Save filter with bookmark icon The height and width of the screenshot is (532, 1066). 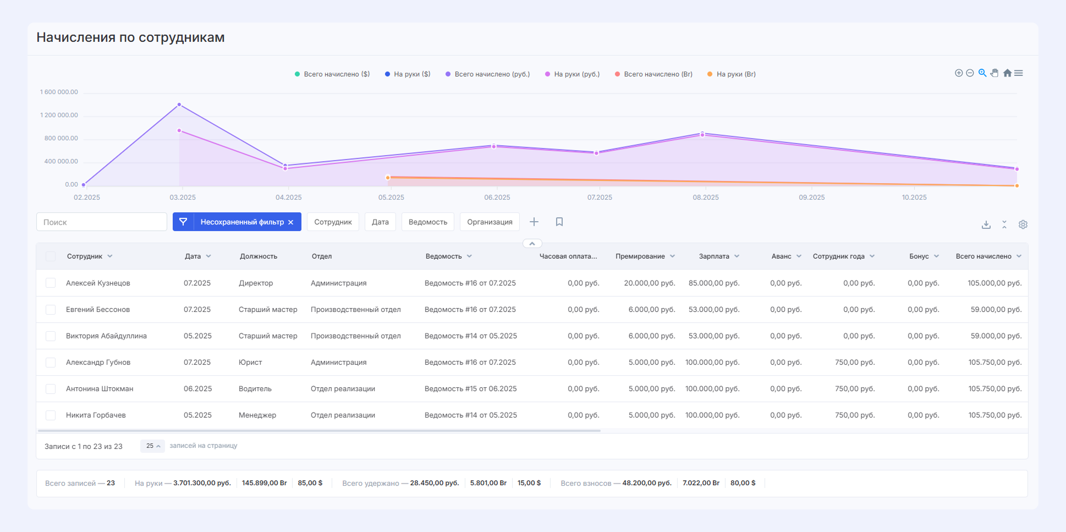(559, 222)
